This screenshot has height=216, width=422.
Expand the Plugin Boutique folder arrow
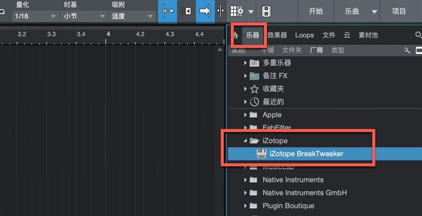point(245,206)
